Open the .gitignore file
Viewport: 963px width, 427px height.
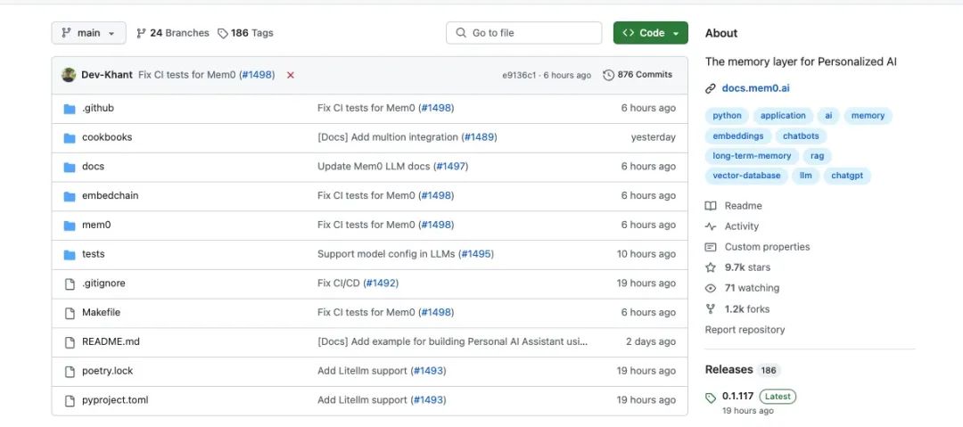pyautogui.click(x=103, y=283)
